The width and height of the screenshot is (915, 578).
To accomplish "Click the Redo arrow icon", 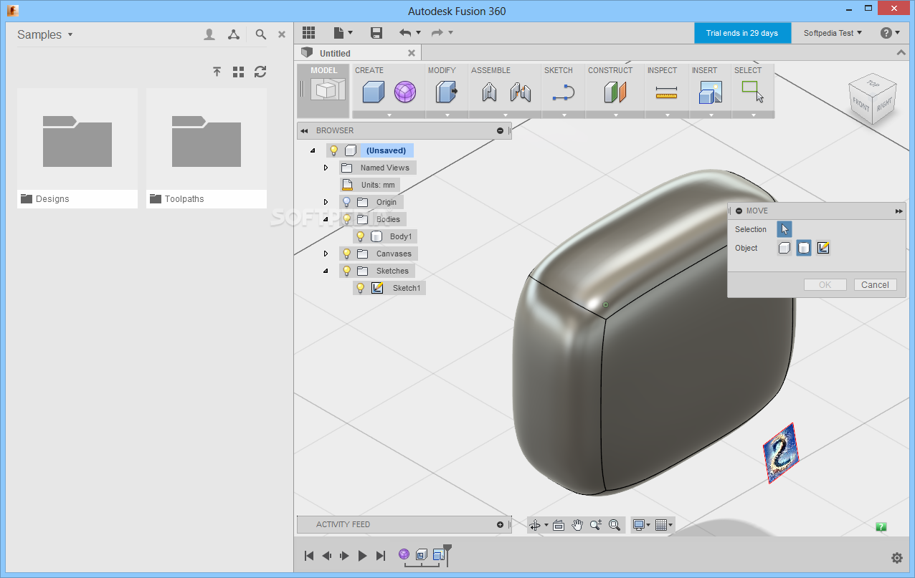I will [437, 33].
